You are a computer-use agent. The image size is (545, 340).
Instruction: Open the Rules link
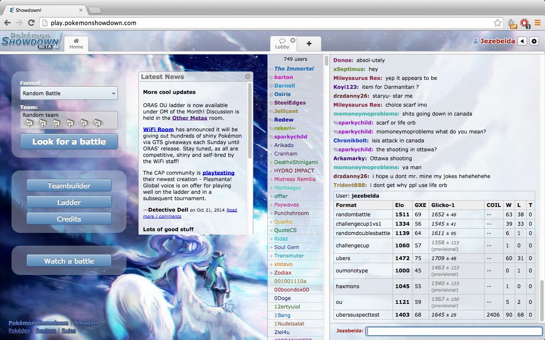tap(69, 330)
